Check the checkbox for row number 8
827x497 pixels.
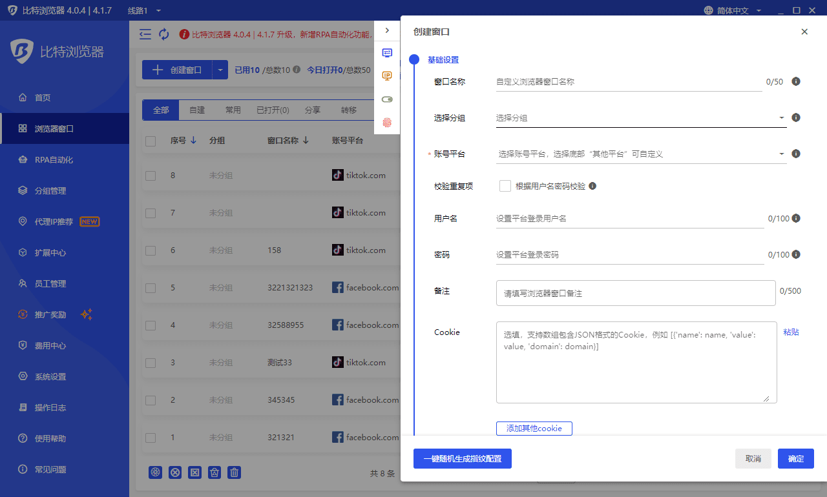(151, 175)
